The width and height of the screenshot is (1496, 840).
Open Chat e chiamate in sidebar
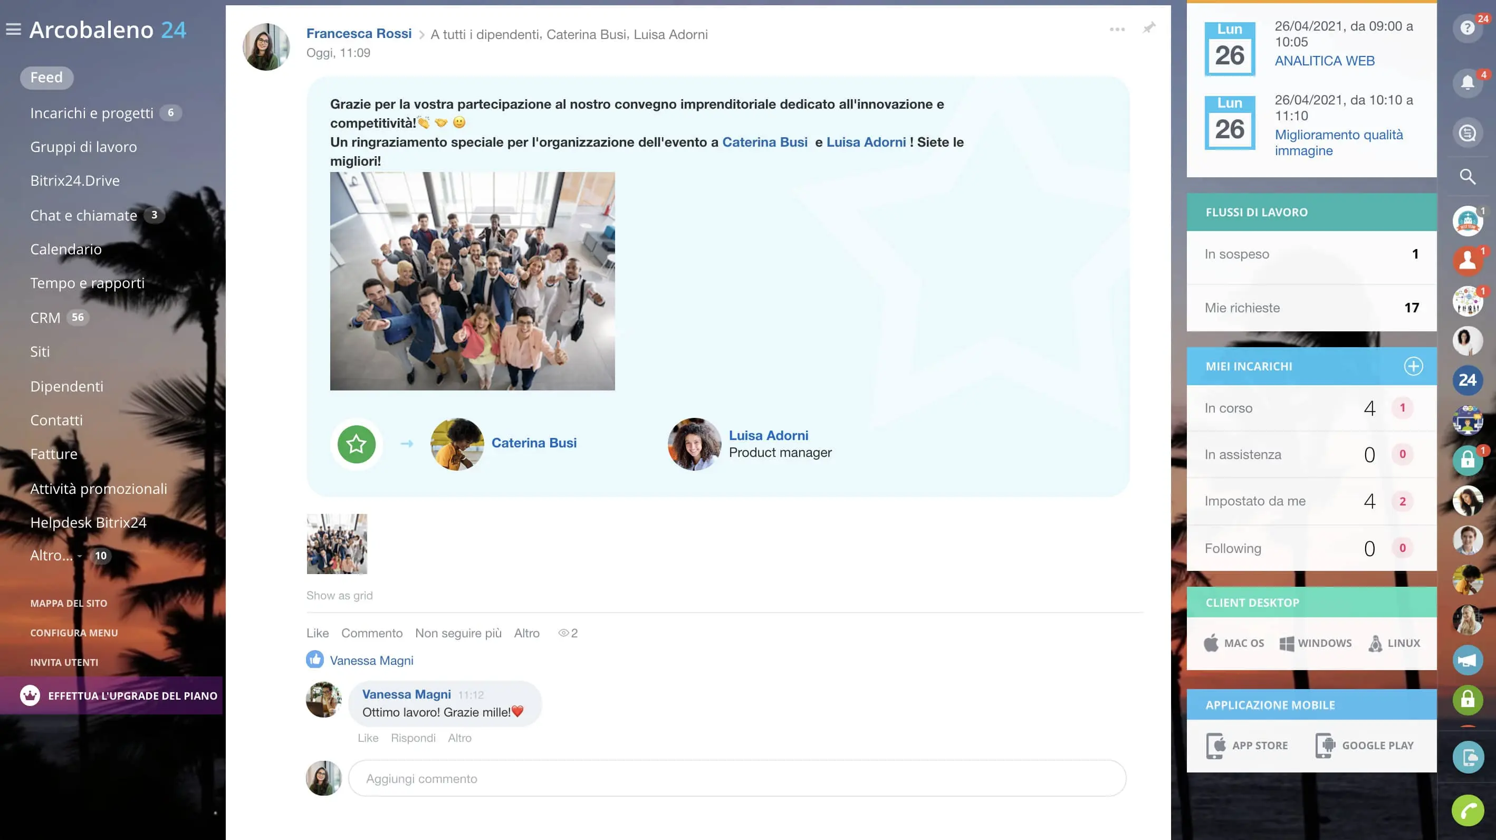[84, 215]
